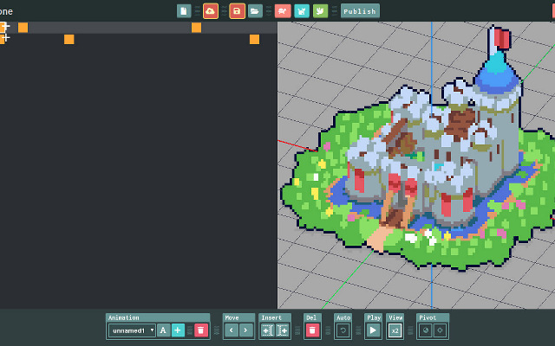
Task: Click the first Pivot button
Action: click(426, 330)
